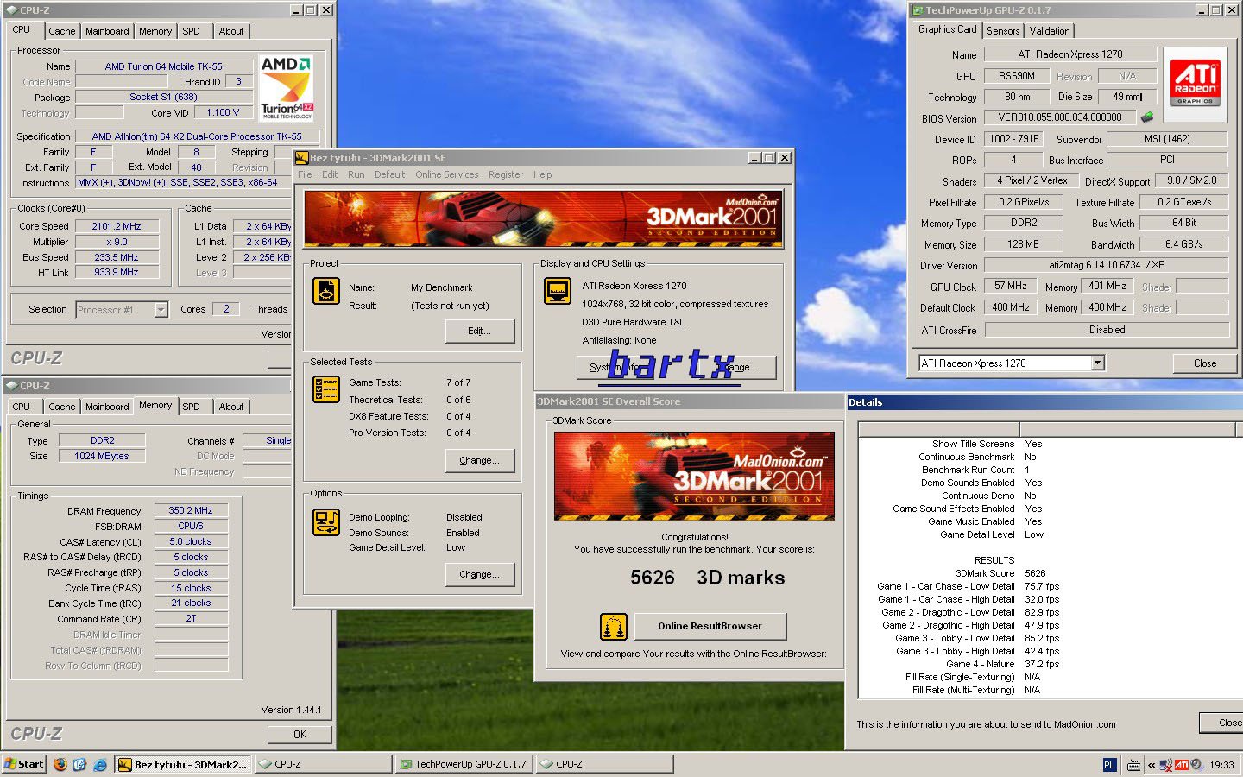
Task: Open the Edit menu in 3DMark2001
Action: (x=330, y=174)
